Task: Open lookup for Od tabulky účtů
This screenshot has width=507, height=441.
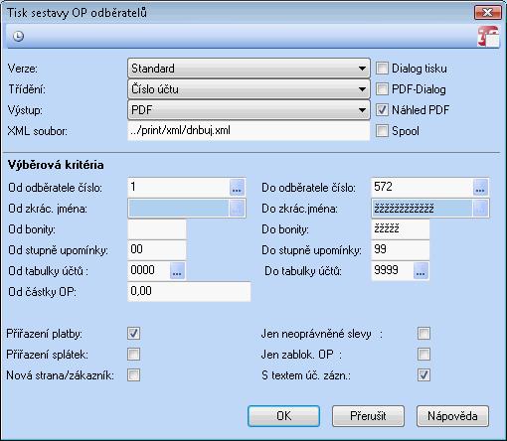Action: (x=177, y=271)
